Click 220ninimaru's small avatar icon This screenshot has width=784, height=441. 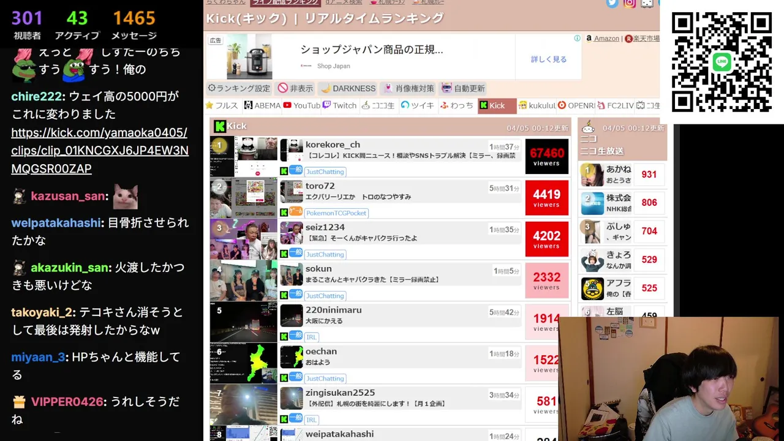point(292,316)
